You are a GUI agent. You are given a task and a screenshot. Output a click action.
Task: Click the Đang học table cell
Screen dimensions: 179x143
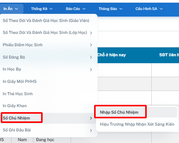[x=45, y=140]
